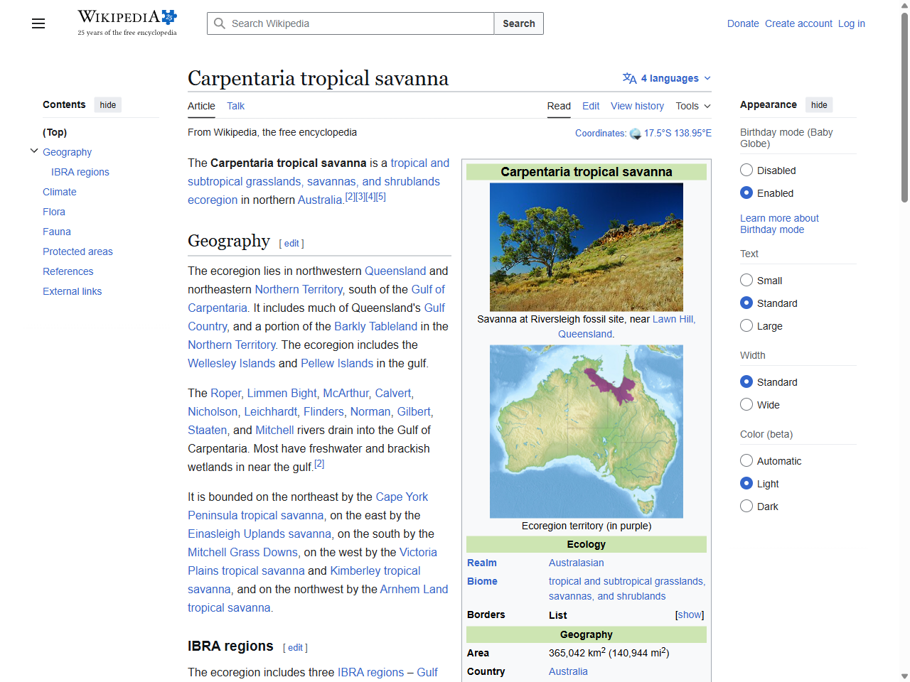
Task: Enable Dark color mode
Action: point(746,506)
